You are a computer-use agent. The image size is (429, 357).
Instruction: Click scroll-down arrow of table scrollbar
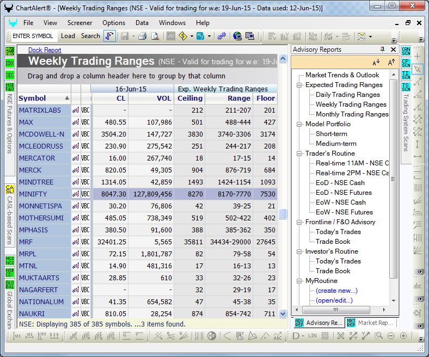pyautogui.click(x=283, y=313)
